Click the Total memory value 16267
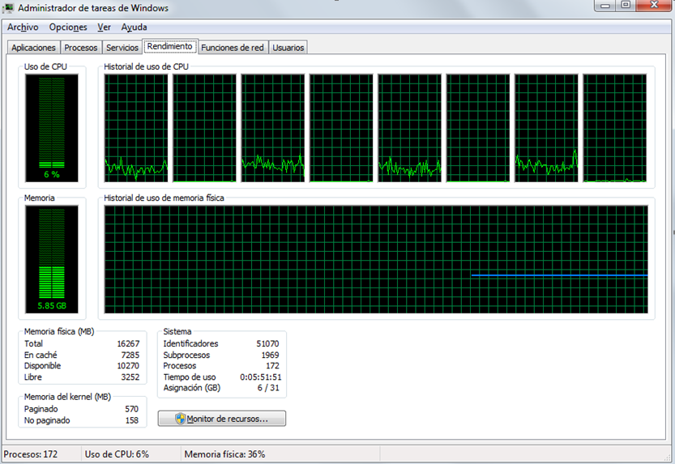 (x=128, y=343)
